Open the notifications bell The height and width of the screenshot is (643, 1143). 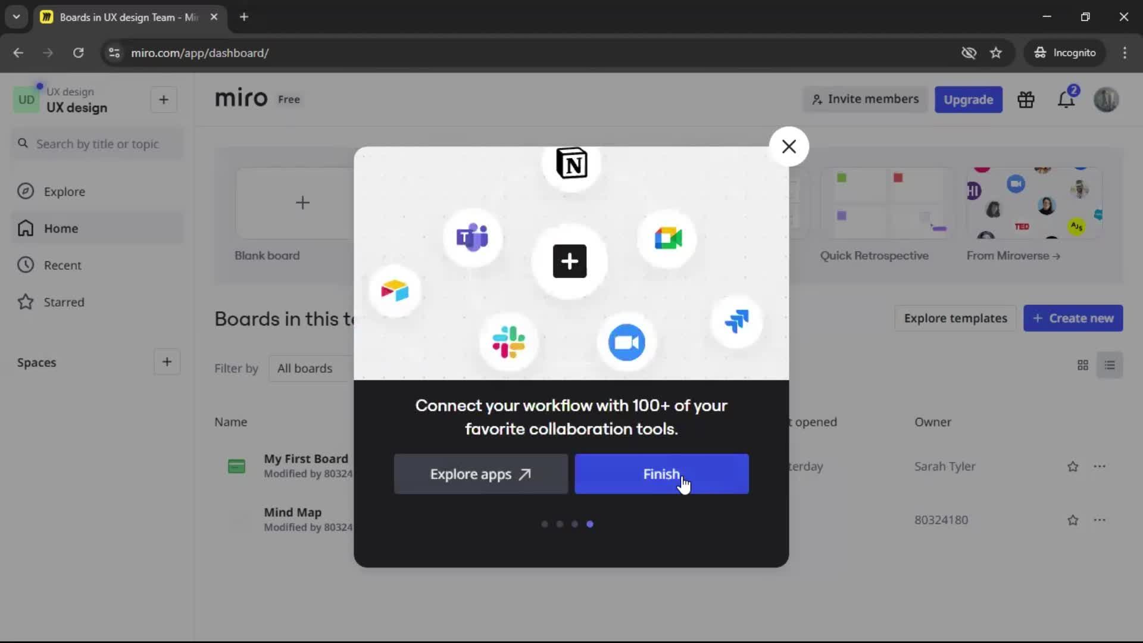point(1066,99)
